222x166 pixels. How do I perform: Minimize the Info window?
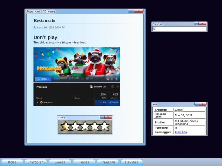(197, 104)
